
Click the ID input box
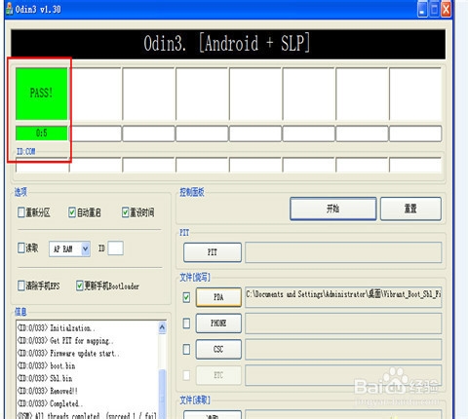tap(115, 248)
